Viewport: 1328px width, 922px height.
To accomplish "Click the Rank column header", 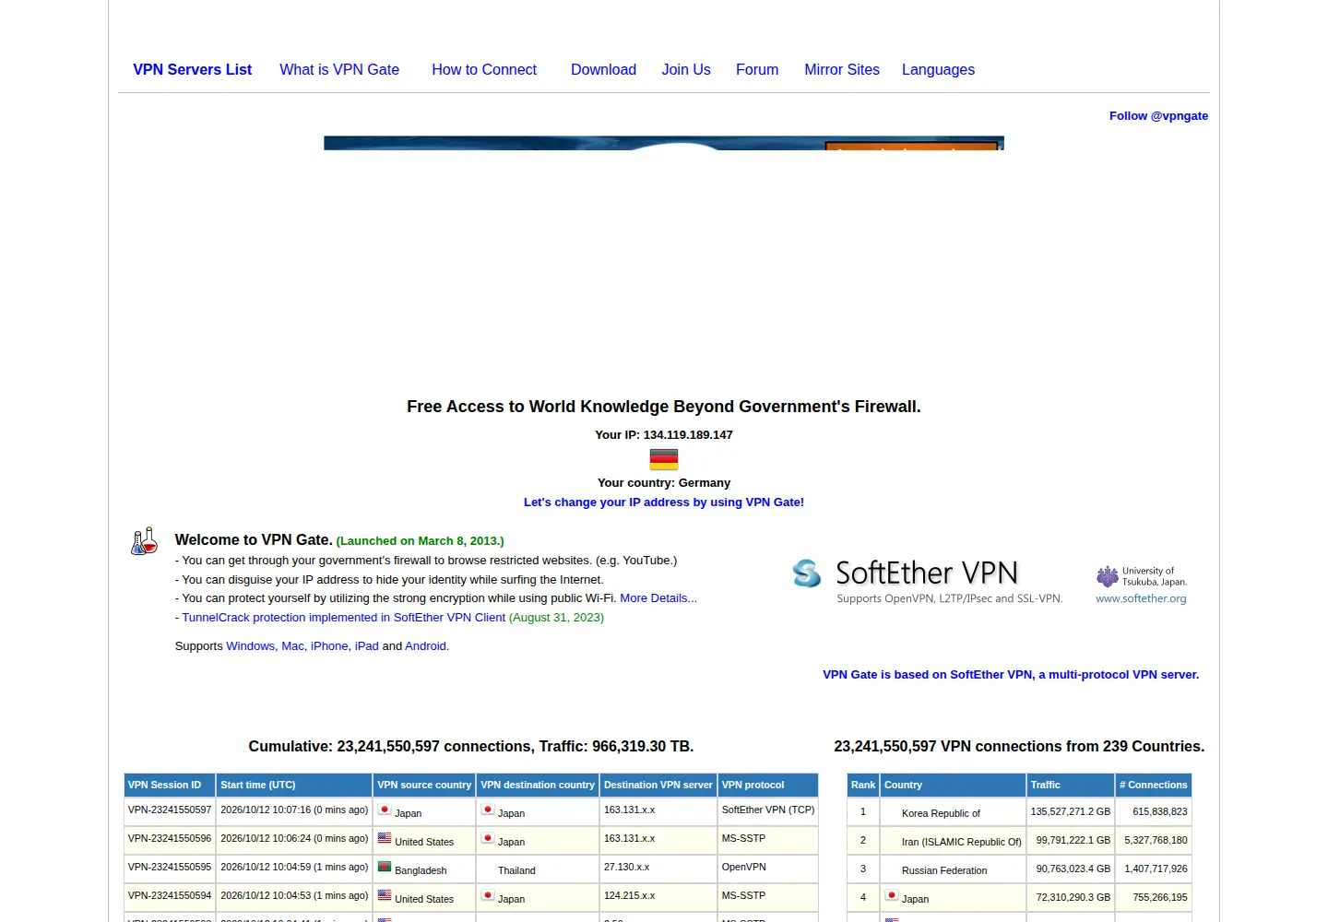I will (x=863, y=785).
